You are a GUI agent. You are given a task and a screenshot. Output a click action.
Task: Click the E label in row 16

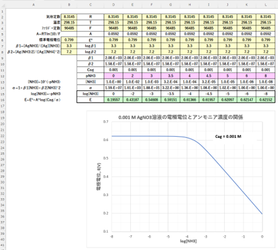(90, 100)
